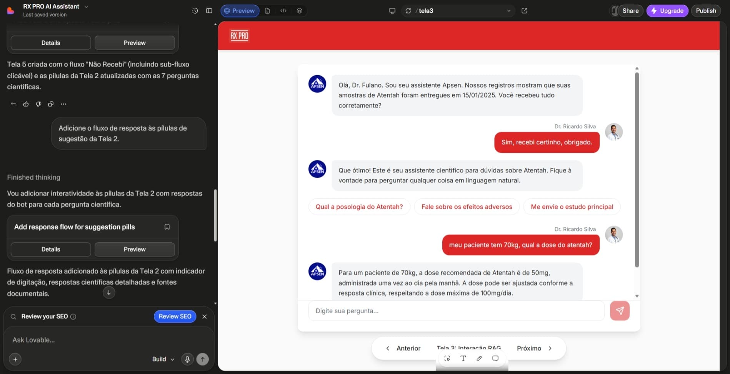The image size is (730, 374).
Task: Open the Build mode dropdown
Action: (x=163, y=359)
